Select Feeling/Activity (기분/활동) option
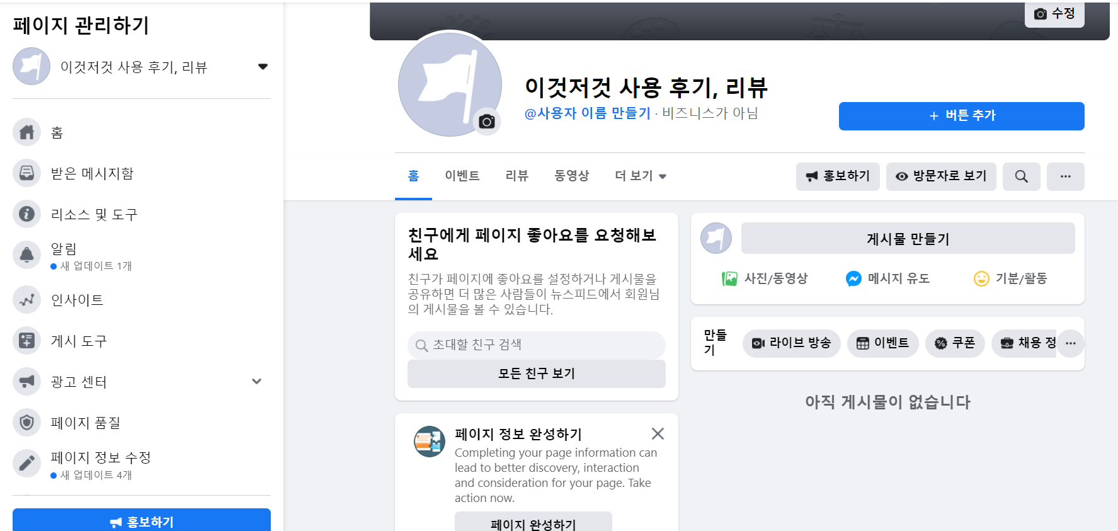Image resolution: width=1118 pixels, height=531 pixels. [1010, 278]
